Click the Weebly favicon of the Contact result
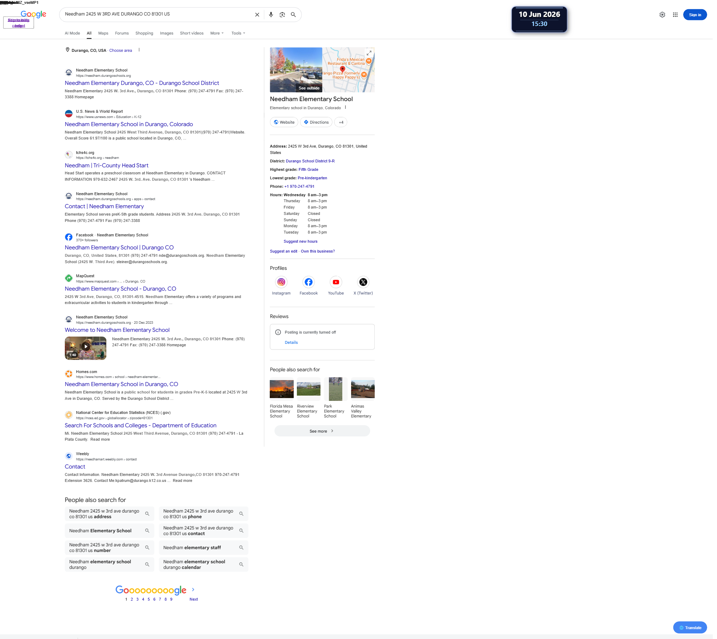 tap(69, 456)
